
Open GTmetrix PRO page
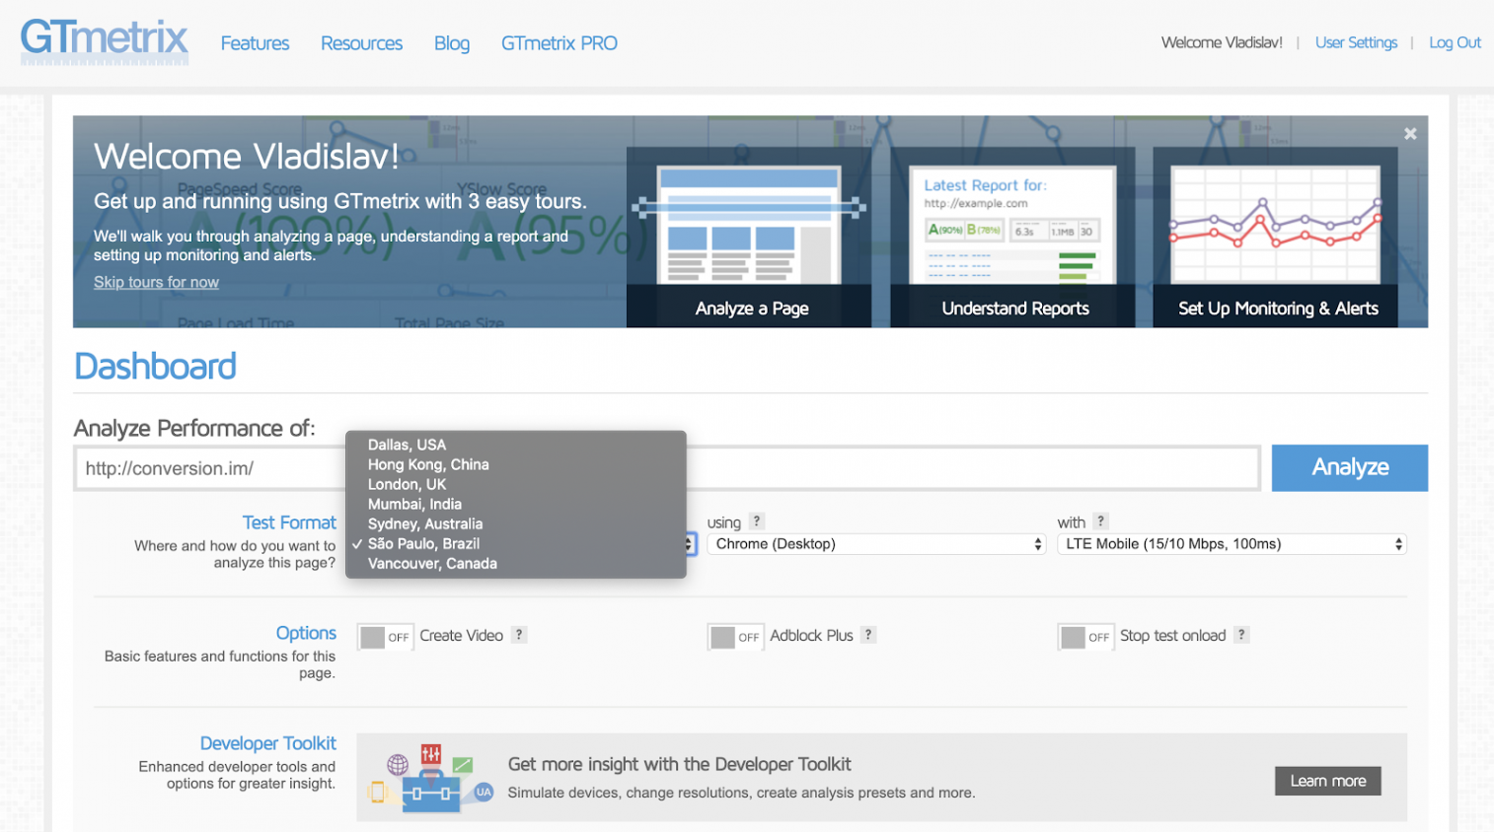point(559,43)
